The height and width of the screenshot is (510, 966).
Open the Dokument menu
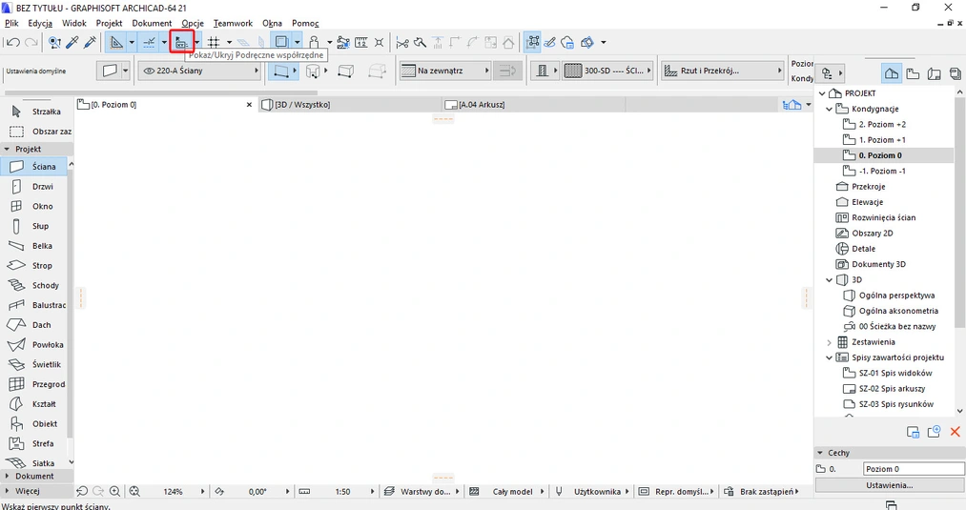tap(152, 24)
